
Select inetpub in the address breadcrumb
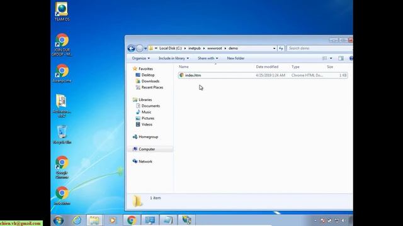pyautogui.click(x=195, y=48)
